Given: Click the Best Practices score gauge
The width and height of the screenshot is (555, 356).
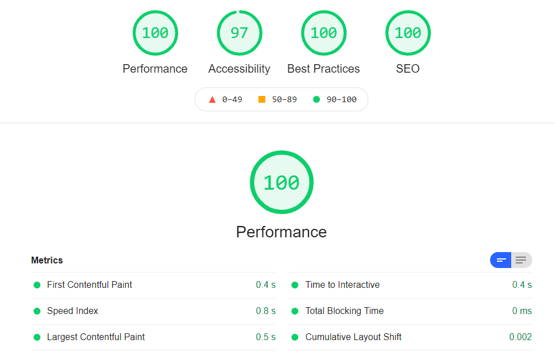Looking at the screenshot, I should click(x=323, y=33).
